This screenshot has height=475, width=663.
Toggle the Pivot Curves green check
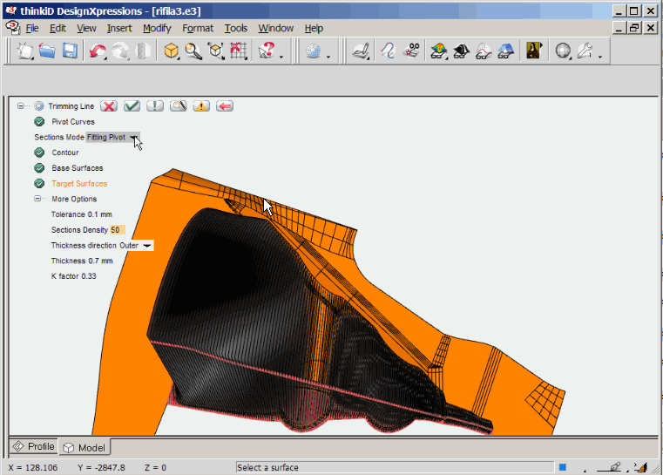pyautogui.click(x=39, y=122)
